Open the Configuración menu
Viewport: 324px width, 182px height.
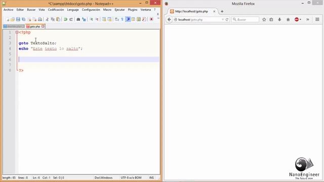point(91,10)
